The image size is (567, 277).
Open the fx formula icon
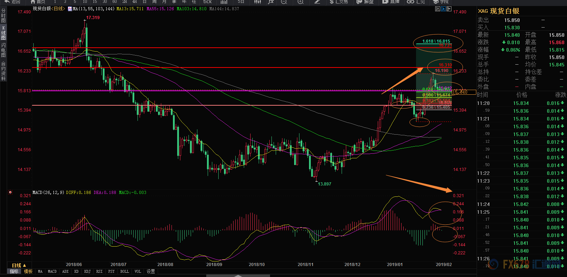tap(271, 2)
